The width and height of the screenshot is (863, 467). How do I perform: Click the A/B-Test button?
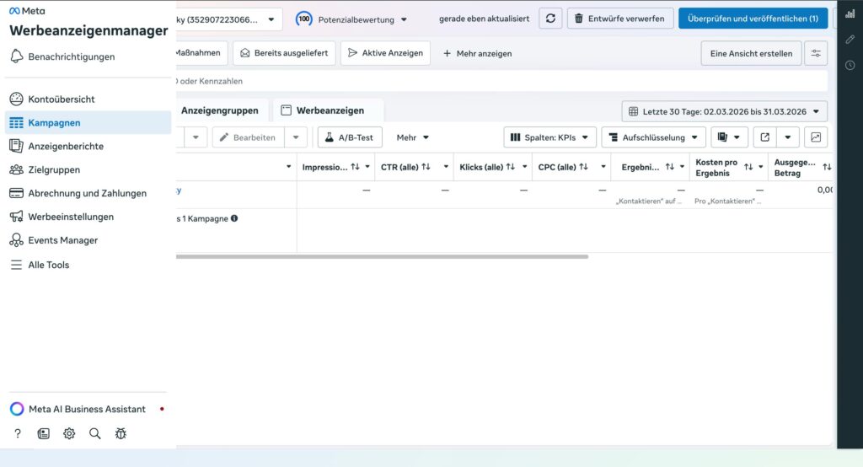tap(350, 137)
